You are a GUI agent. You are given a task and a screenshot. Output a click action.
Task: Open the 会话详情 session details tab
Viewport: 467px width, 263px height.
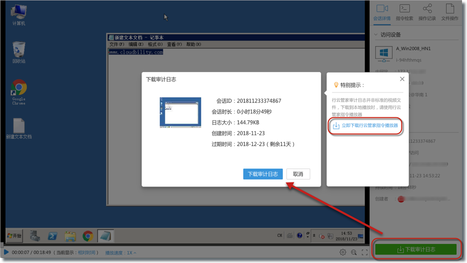click(382, 12)
